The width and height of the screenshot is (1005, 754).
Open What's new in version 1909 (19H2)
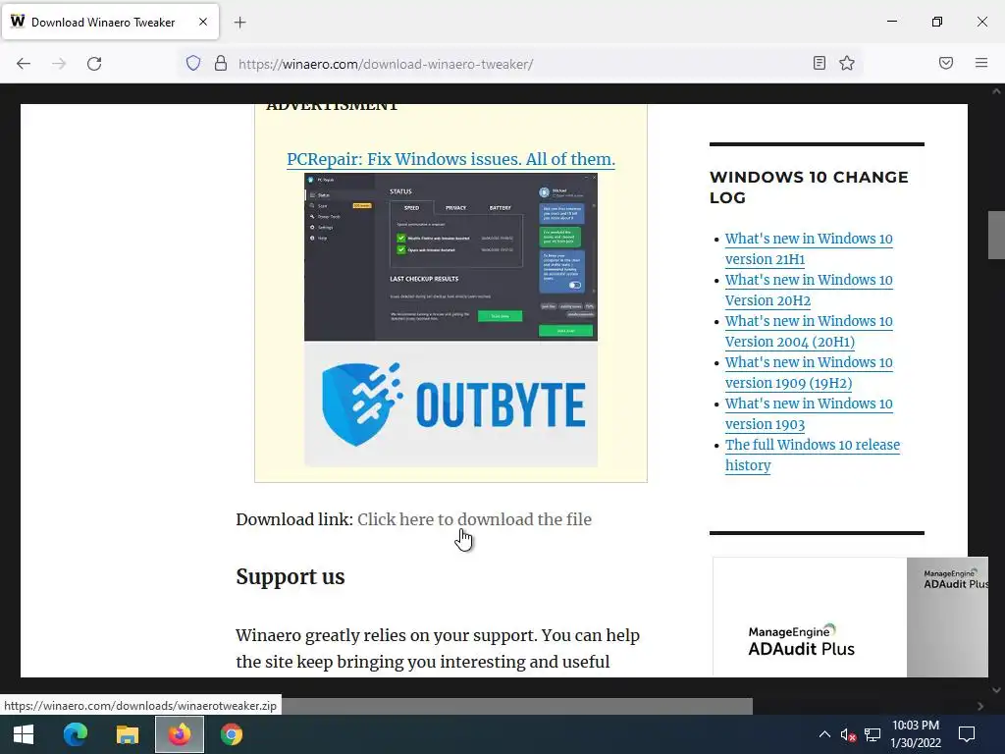pos(809,372)
